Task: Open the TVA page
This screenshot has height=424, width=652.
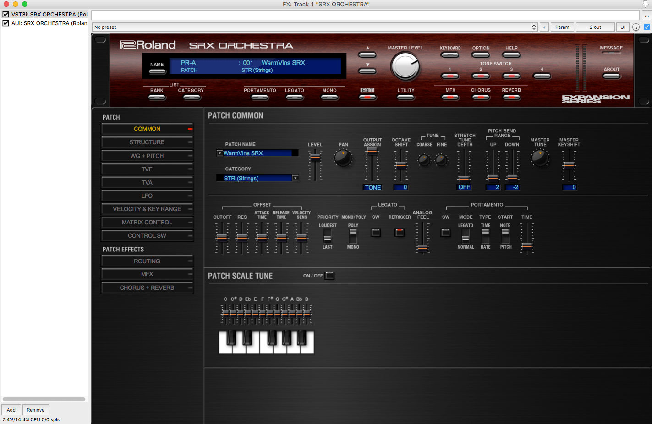Action: [x=147, y=182]
